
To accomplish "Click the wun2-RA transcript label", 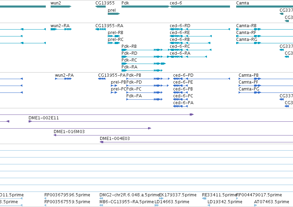I will [60, 25].
